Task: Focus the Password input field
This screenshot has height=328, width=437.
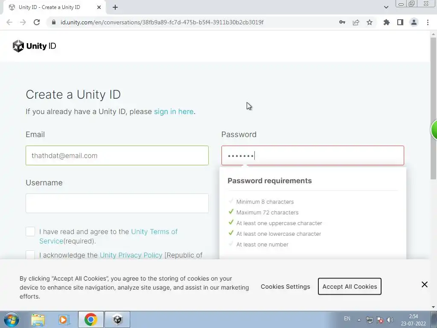Action: [312, 155]
